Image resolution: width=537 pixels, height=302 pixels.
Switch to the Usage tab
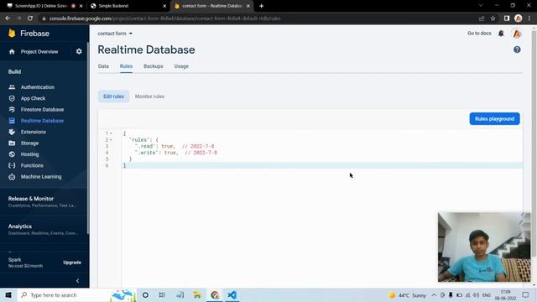[181, 66]
